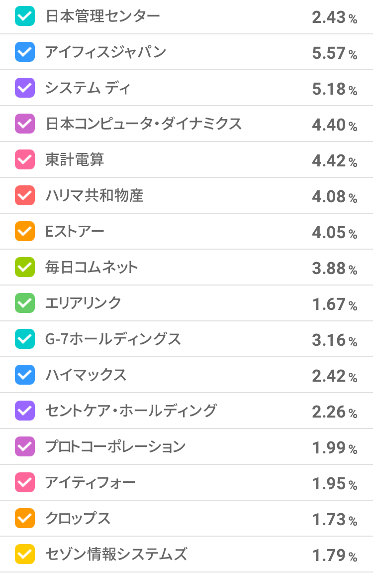This screenshot has width=373, height=573.
Task: Uncheck the エリアリンク checkbox
Action: (x=25, y=303)
